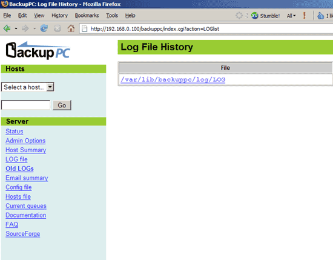Screen dimensions: 333x260
Task: Click the StumbleUpon Stumble! button
Action: point(265,16)
